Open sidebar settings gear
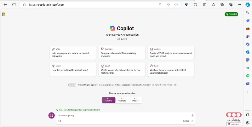The width and height of the screenshot is (252, 127). (x=248, y=123)
